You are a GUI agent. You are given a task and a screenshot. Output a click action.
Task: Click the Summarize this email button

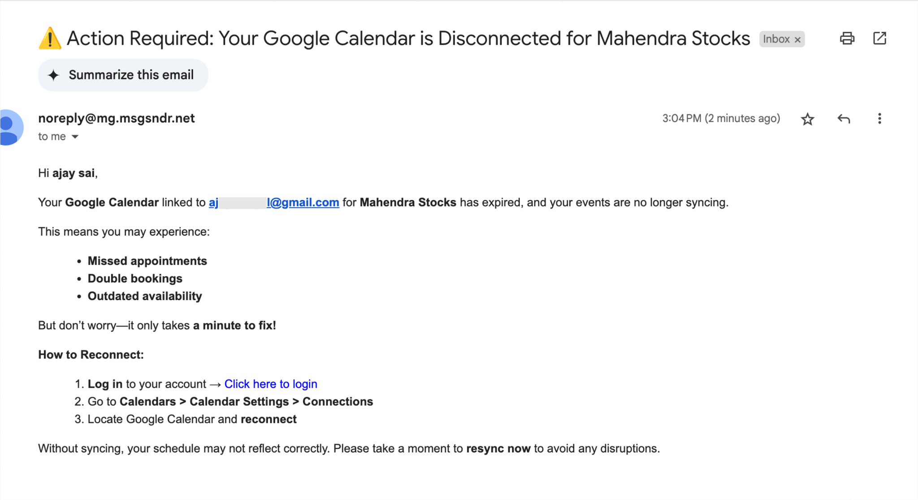point(123,75)
